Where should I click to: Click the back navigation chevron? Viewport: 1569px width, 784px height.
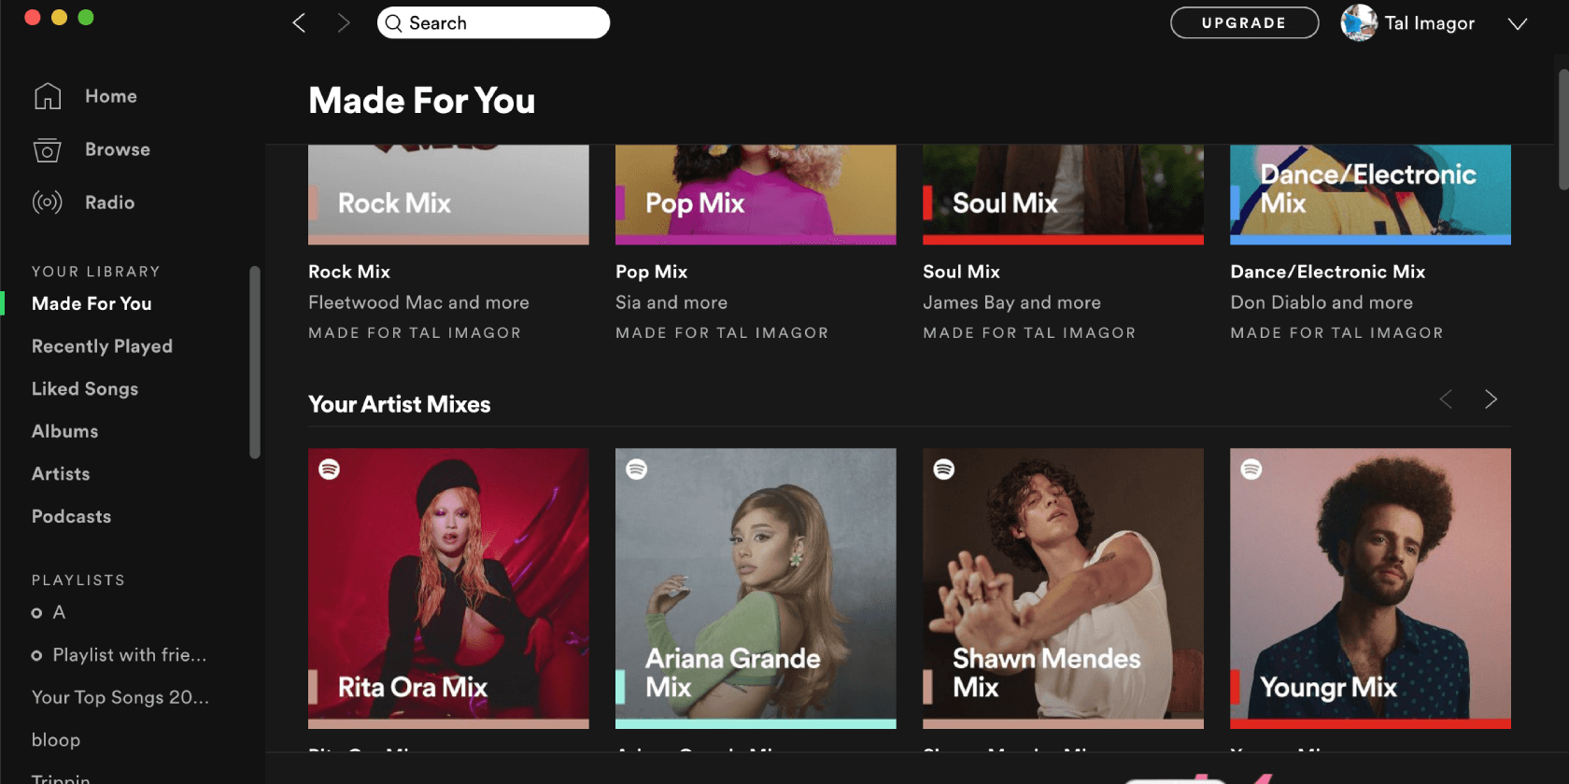coord(298,22)
